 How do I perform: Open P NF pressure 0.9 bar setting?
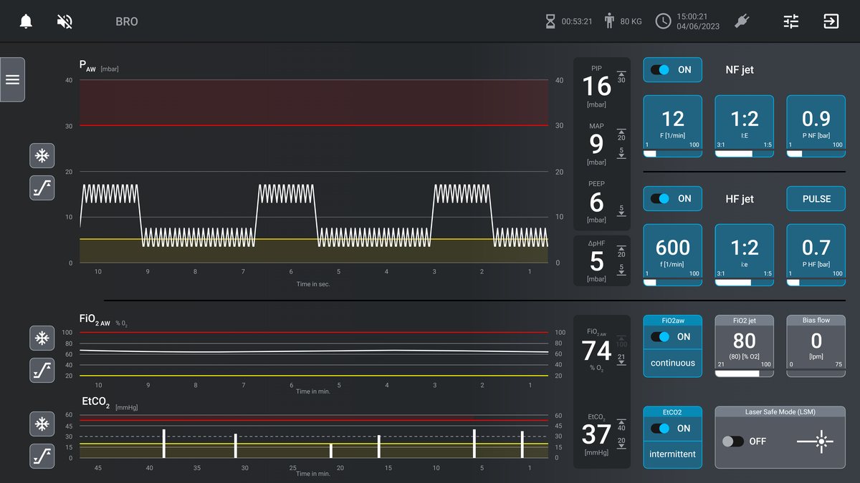pyautogui.click(x=816, y=126)
